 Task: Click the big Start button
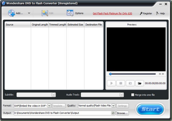click(x=150, y=109)
